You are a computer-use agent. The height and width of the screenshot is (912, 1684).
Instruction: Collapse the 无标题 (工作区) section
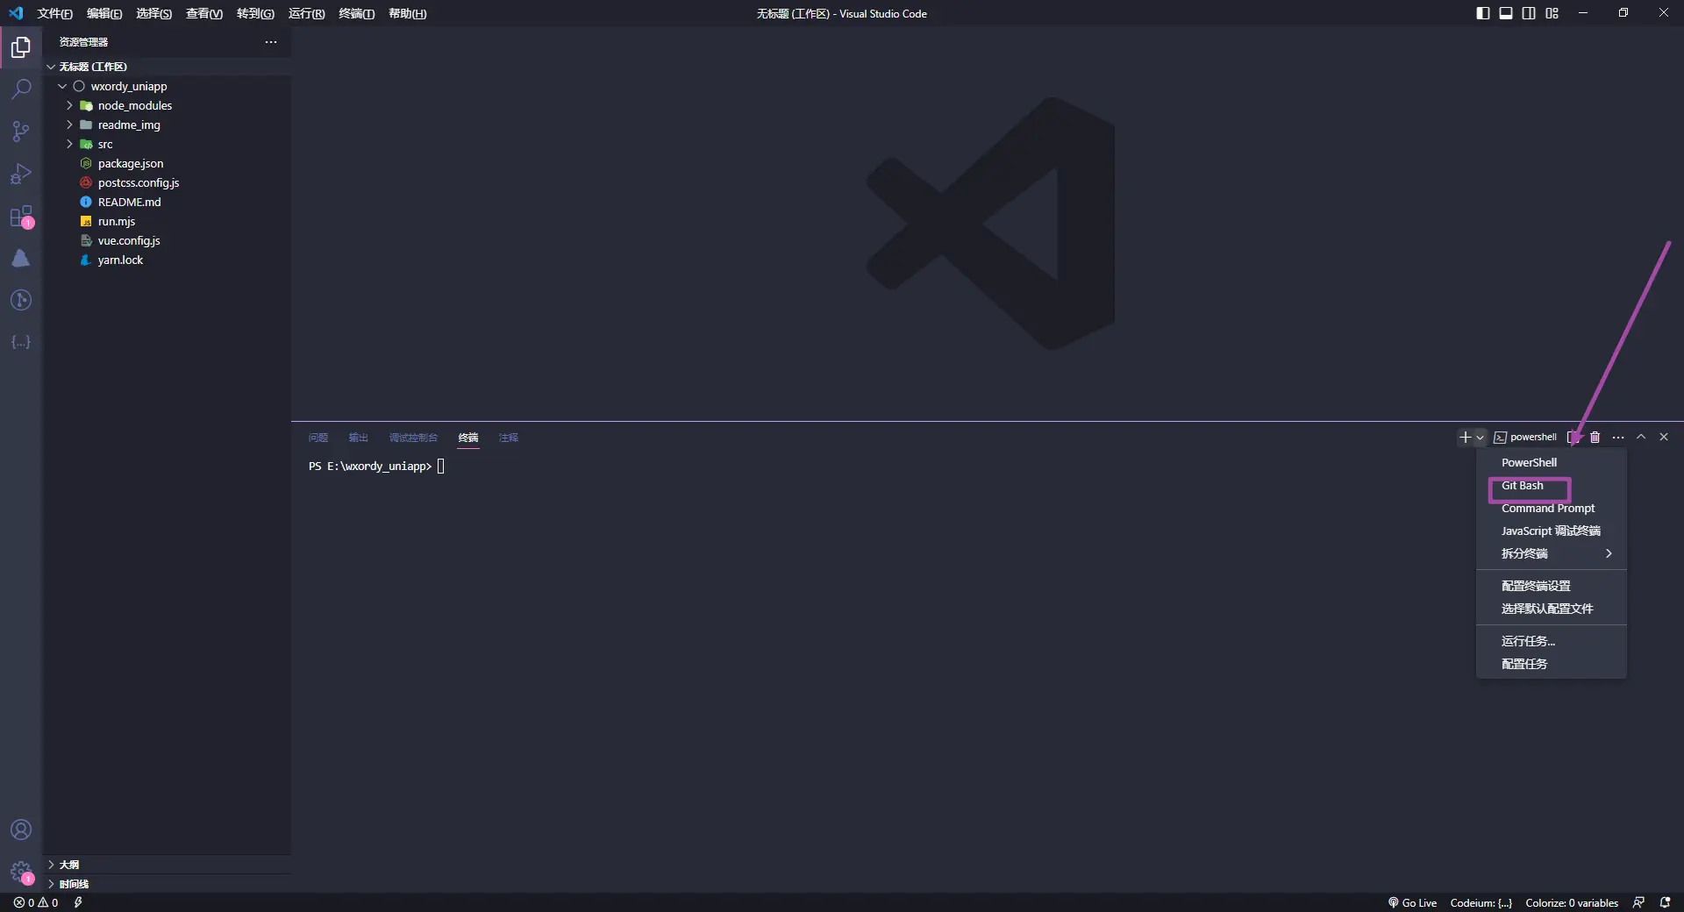pos(167,67)
